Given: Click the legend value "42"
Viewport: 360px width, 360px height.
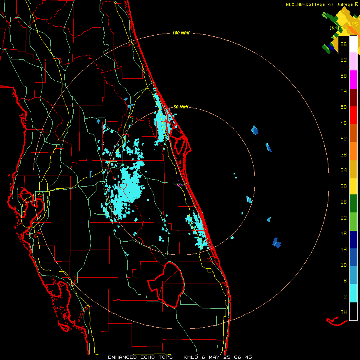Looking at the screenshot, I should coord(344,138).
